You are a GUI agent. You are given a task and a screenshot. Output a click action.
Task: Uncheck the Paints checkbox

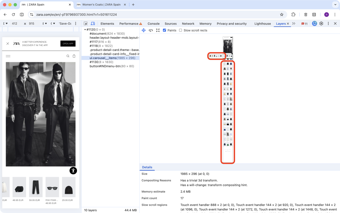pos(164,30)
